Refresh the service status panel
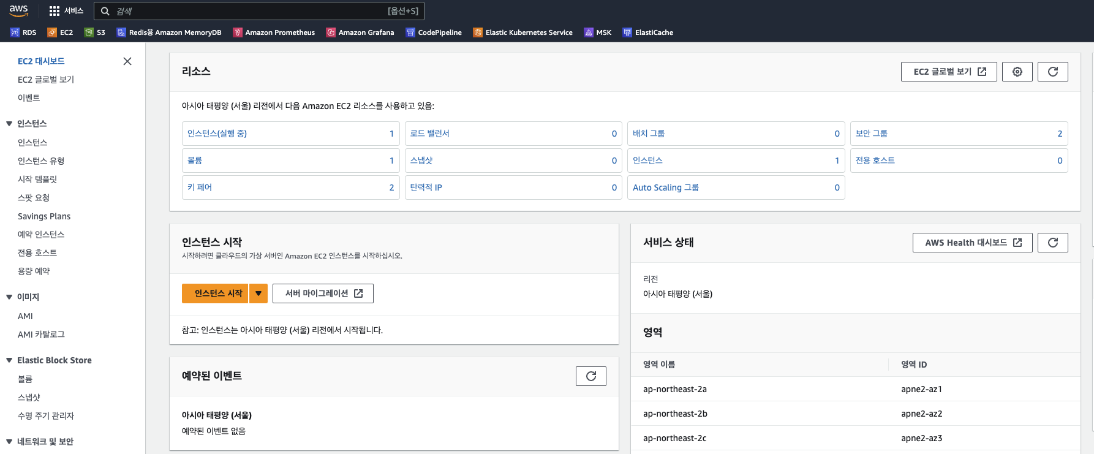This screenshot has width=1094, height=454. [1053, 243]
